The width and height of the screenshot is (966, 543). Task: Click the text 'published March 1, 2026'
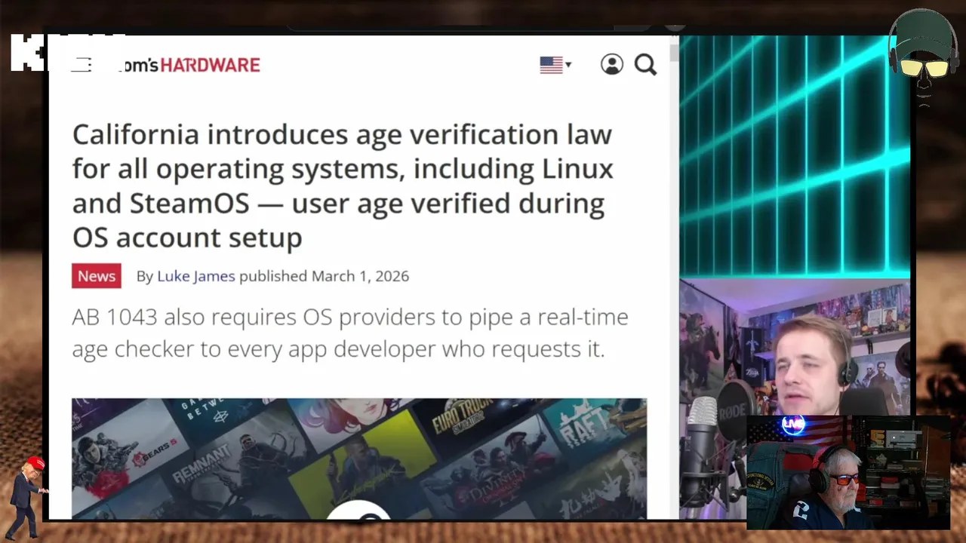pos(325,276)
